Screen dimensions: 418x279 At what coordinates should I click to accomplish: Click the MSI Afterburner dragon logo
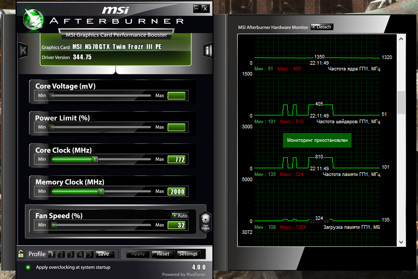pyautogui.click(x=33, y=19)
